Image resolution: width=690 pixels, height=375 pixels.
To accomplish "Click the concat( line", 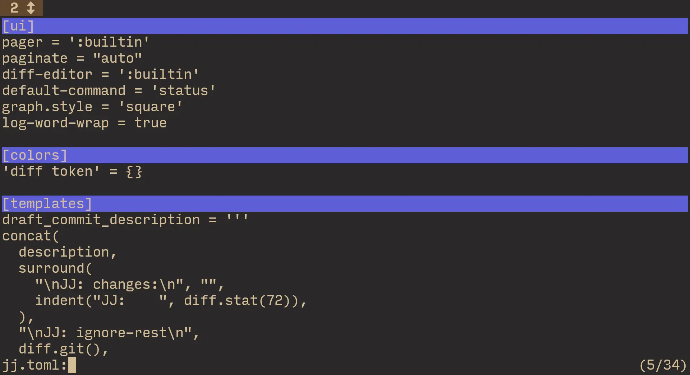I will [x=31, y=236].
